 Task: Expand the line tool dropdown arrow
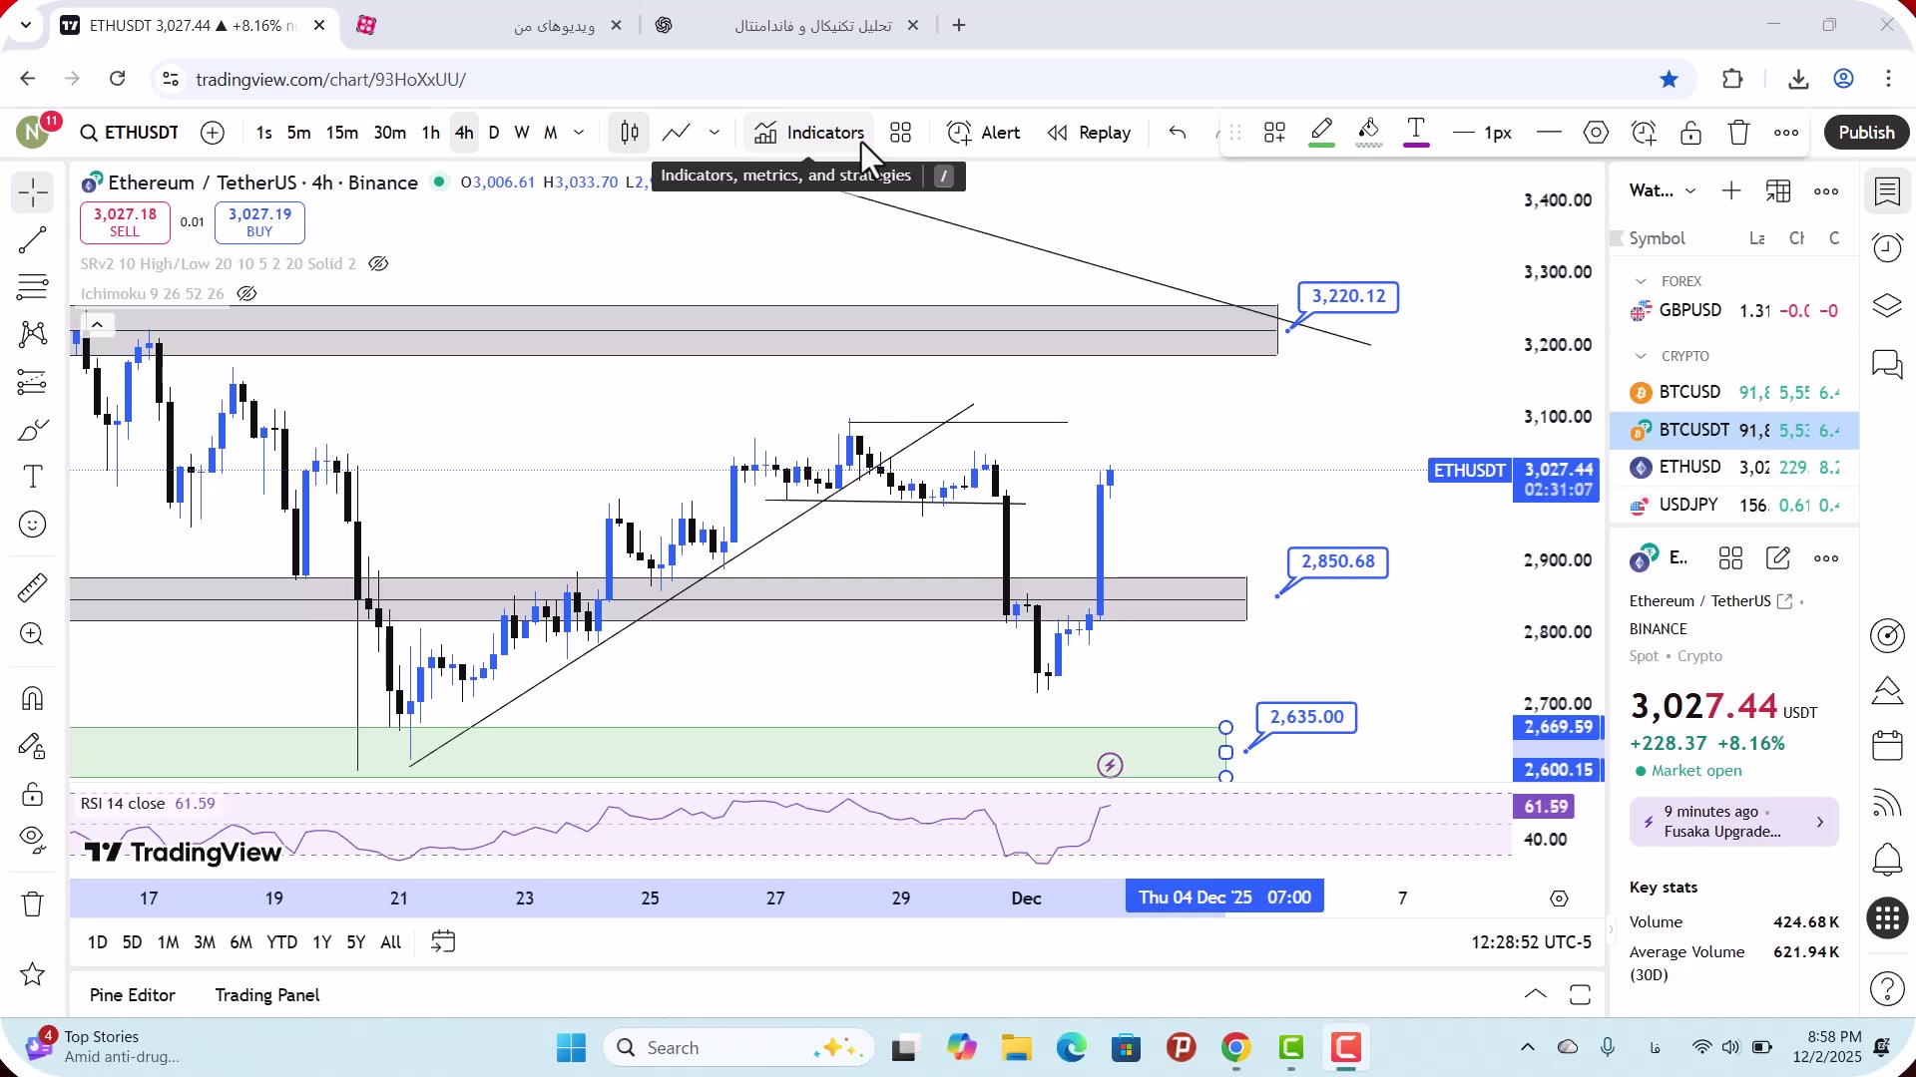click(715, 133)
